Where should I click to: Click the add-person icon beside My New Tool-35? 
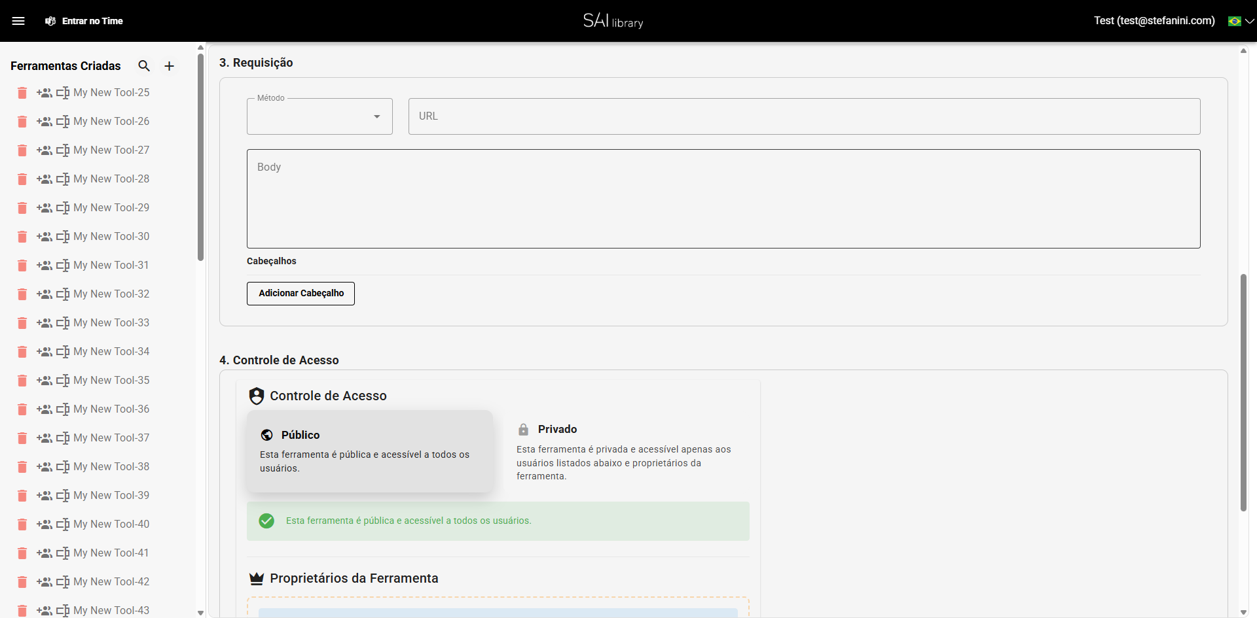click(45, 381)
